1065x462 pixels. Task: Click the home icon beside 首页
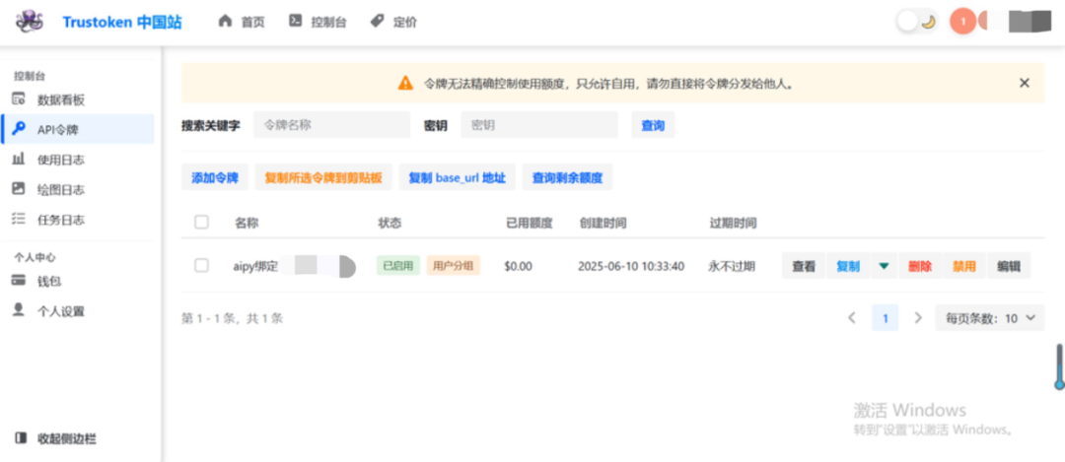pyautogui.click(x=225, y=21)
